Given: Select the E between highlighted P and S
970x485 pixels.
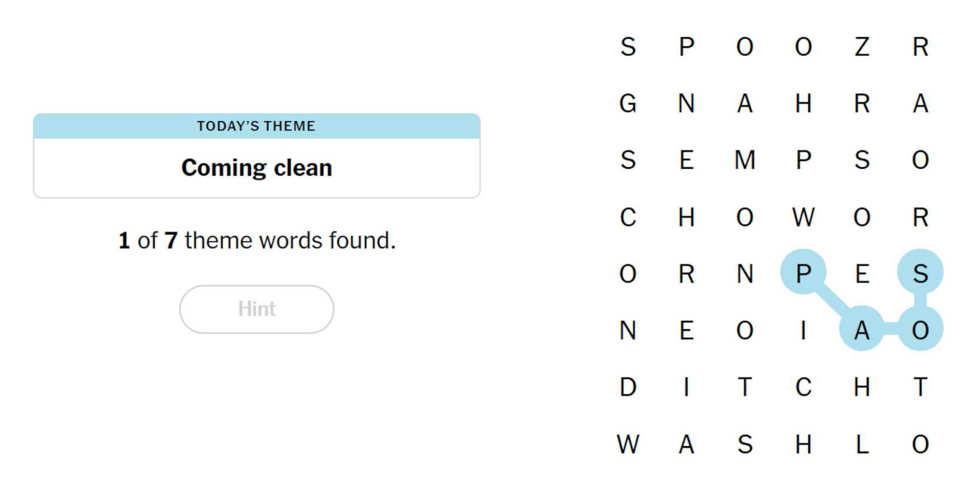Looking at the screenshot, I should tap(862, 273).
